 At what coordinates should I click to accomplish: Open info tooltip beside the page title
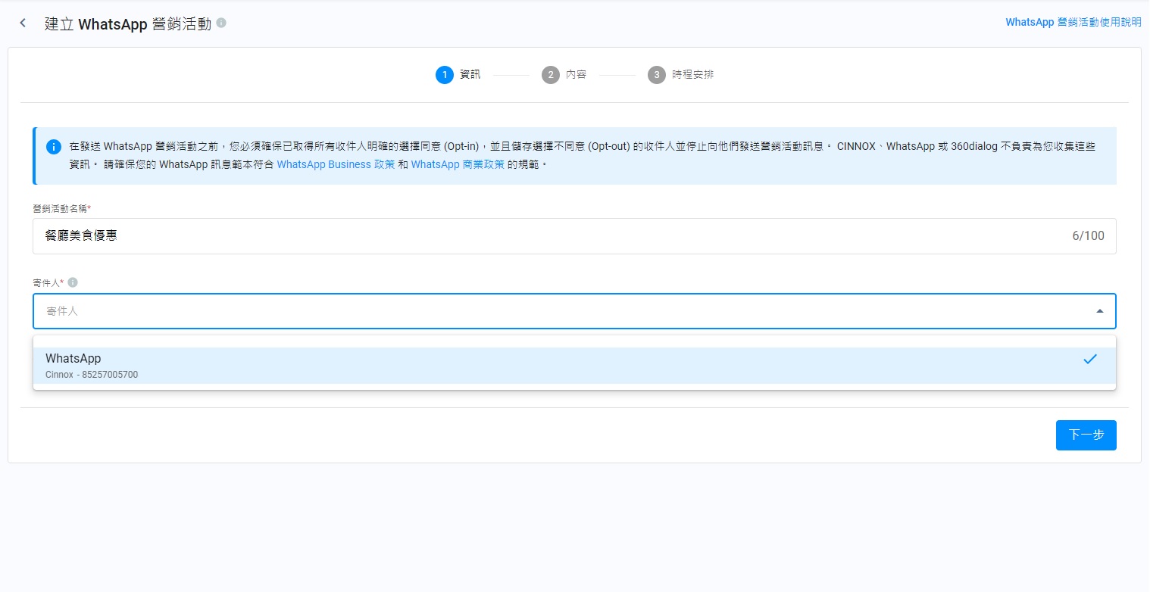coord(221,23)
